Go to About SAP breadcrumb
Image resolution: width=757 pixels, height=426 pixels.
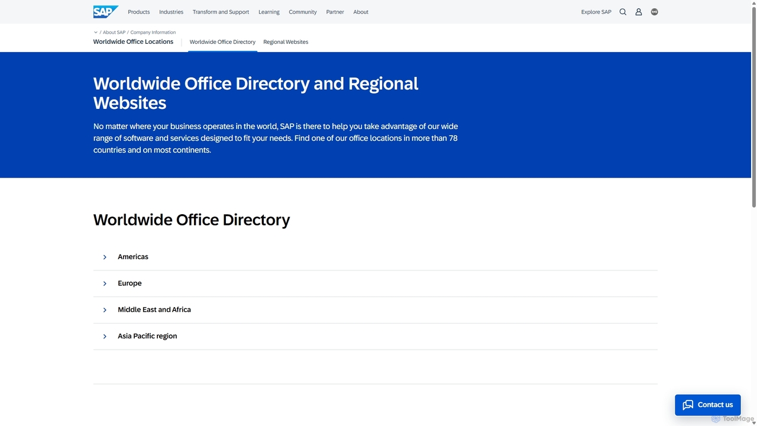114,33
